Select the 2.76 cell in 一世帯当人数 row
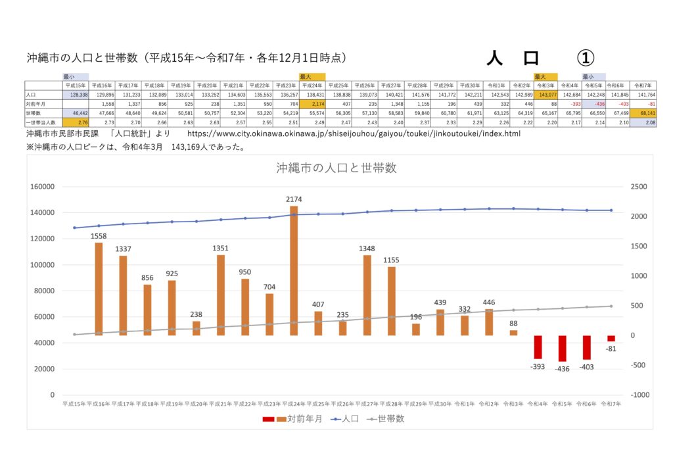Viewport: 673px width, 476px height. point(75,122)
